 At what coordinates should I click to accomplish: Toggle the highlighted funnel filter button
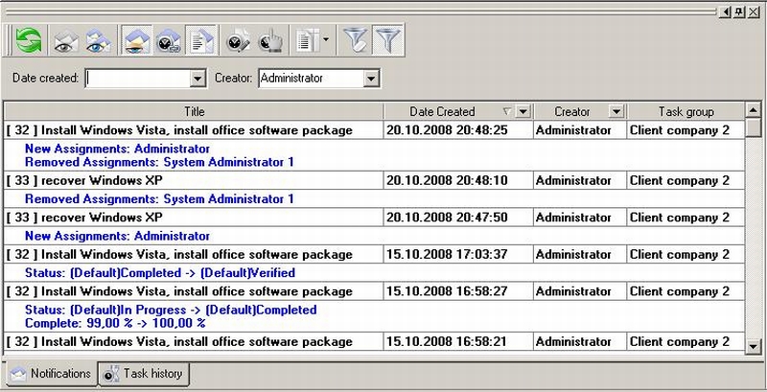(x=388, y=40)
